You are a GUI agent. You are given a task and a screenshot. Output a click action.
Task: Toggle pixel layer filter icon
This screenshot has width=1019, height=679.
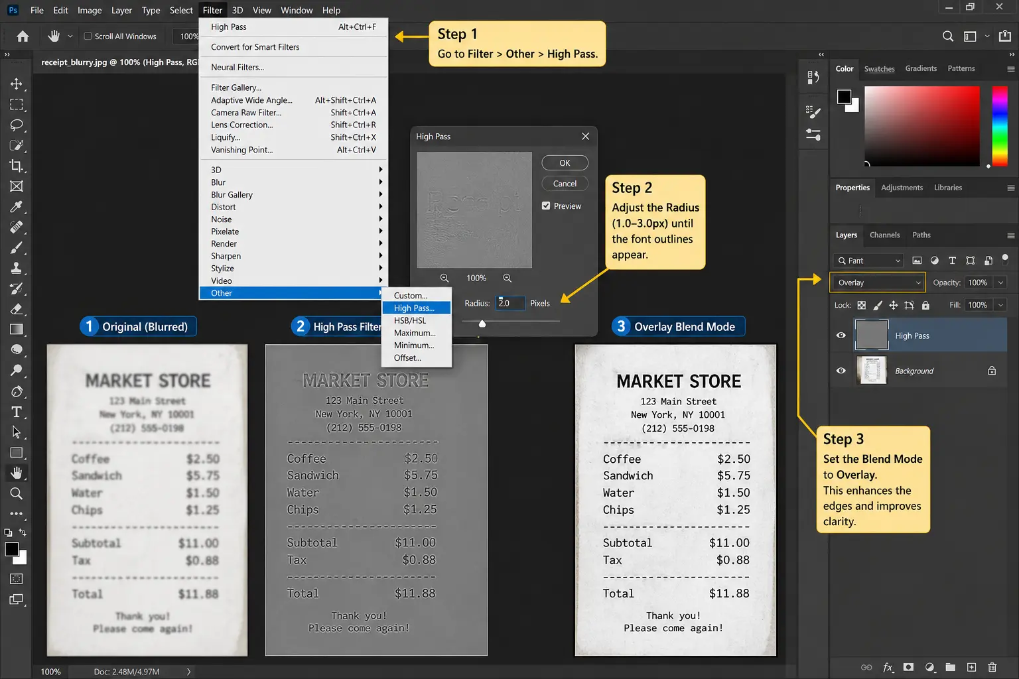point(917,261)
